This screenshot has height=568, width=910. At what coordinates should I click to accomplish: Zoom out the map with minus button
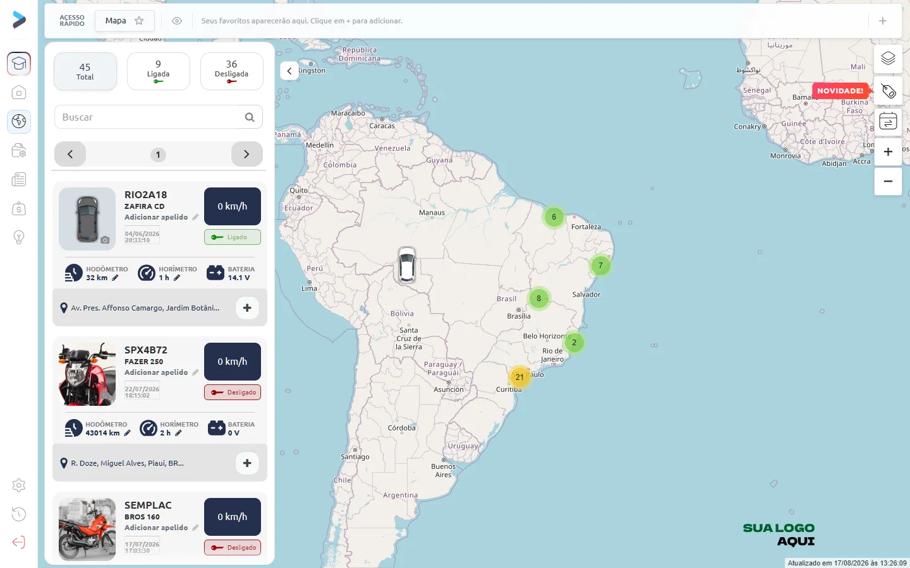coord(888,181)
